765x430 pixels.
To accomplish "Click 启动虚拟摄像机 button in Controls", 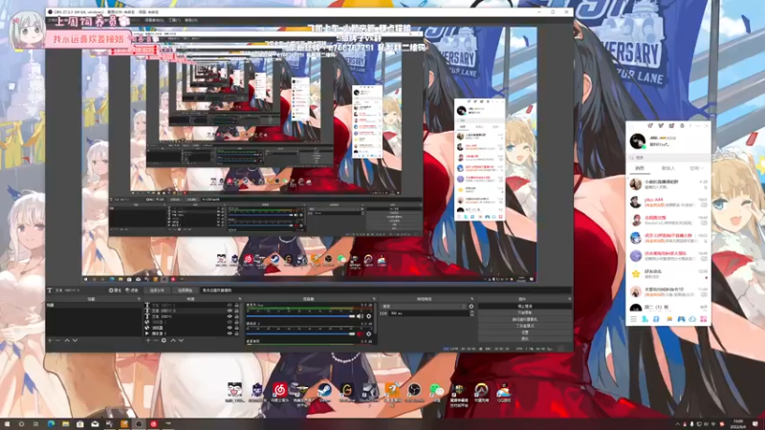I will click(525, 319).
